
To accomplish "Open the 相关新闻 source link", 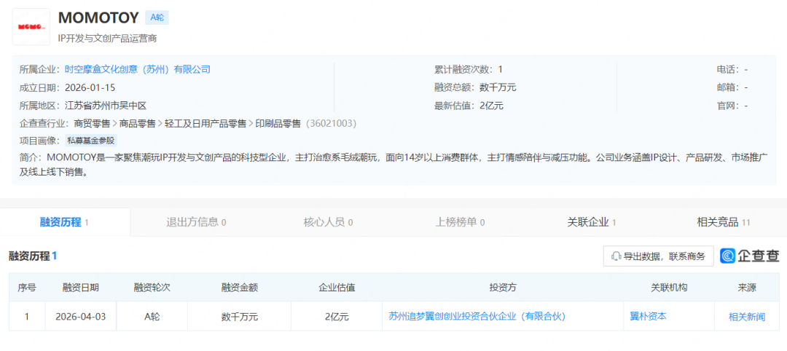I will tap(747, 317).
